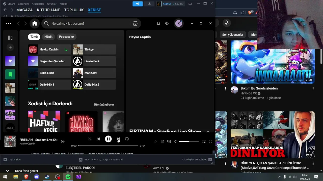Select Tümü filter chip
Screen dimensions: 323x181
[34, 37]
